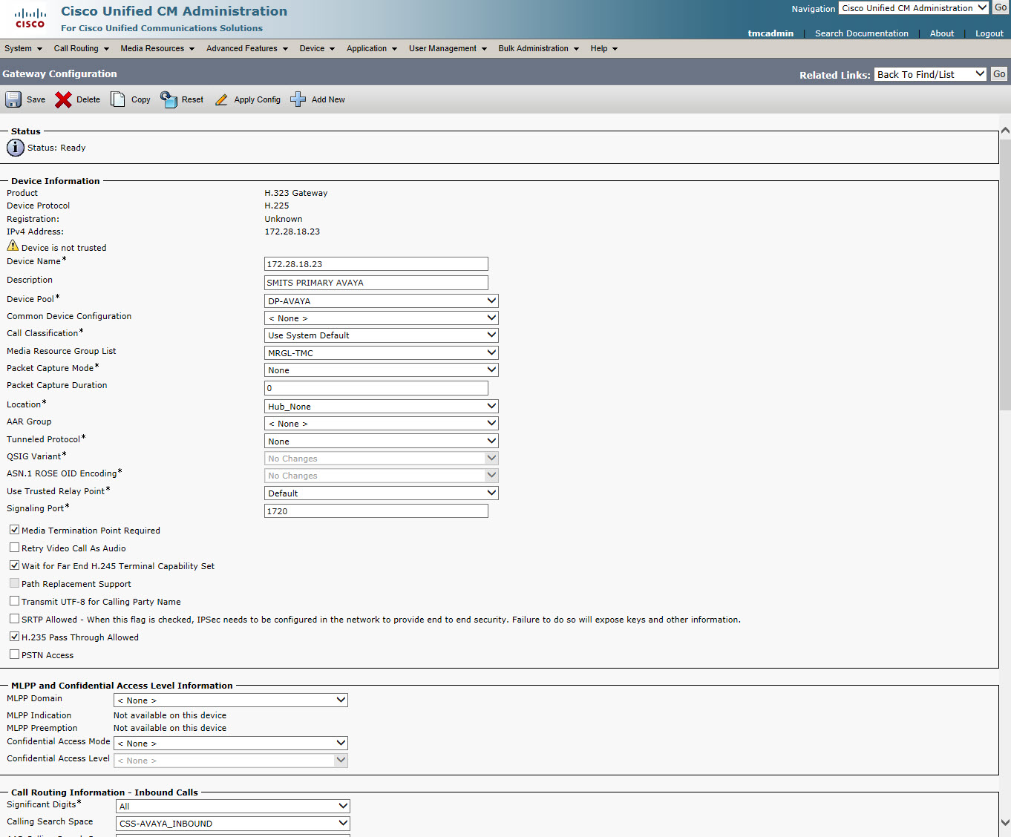Enable Retry Video Call As Audio
The width and height of the screenshot is (1011, 837).
click(14, 548)
